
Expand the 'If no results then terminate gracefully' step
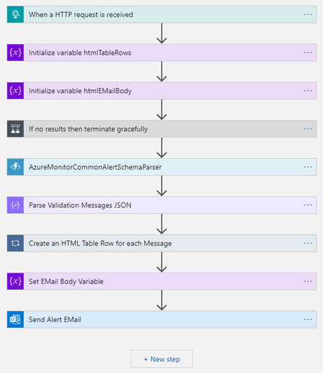(x=162, y=129)
